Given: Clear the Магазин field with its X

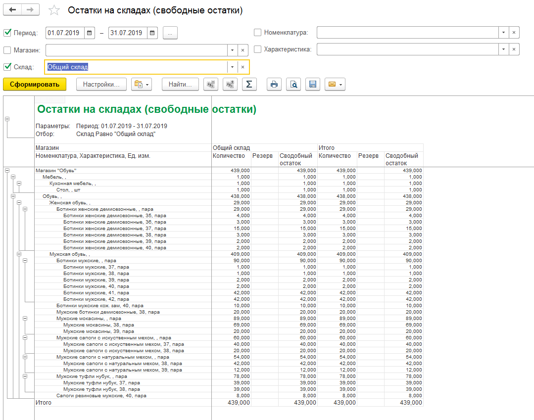Looking at the screenshot, I should click(x=243, y=50).
